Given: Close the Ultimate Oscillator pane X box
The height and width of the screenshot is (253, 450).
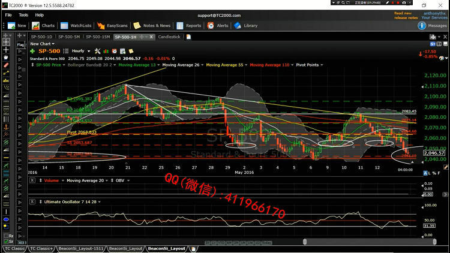Looking at the screenshot, I should tap(32, 201).
